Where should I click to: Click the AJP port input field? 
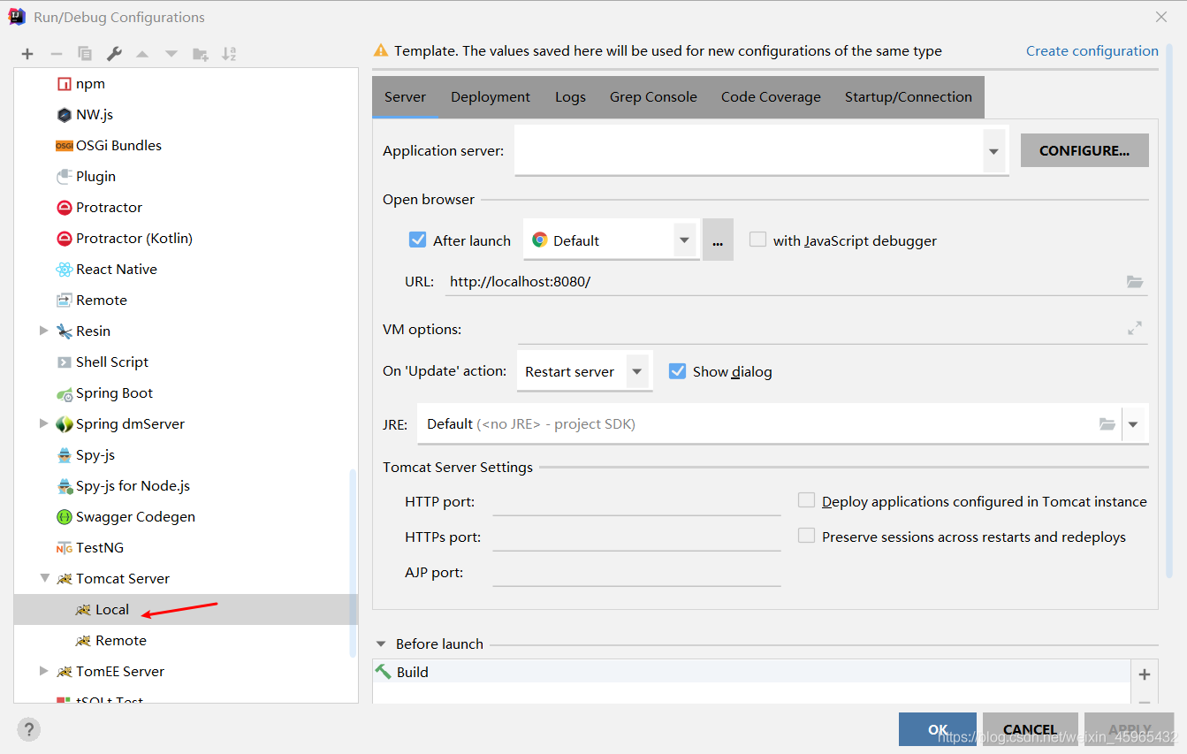click(636, 572)
